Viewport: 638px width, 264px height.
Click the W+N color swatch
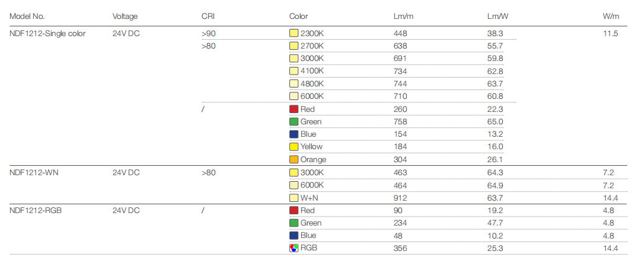pos(294,198)
